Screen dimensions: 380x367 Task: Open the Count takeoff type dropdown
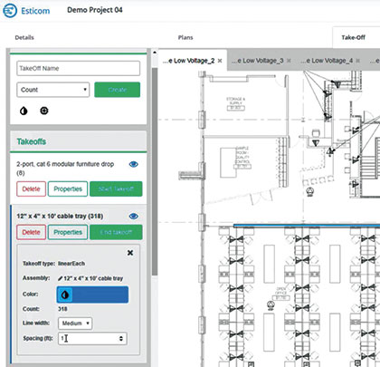[53, 90]
